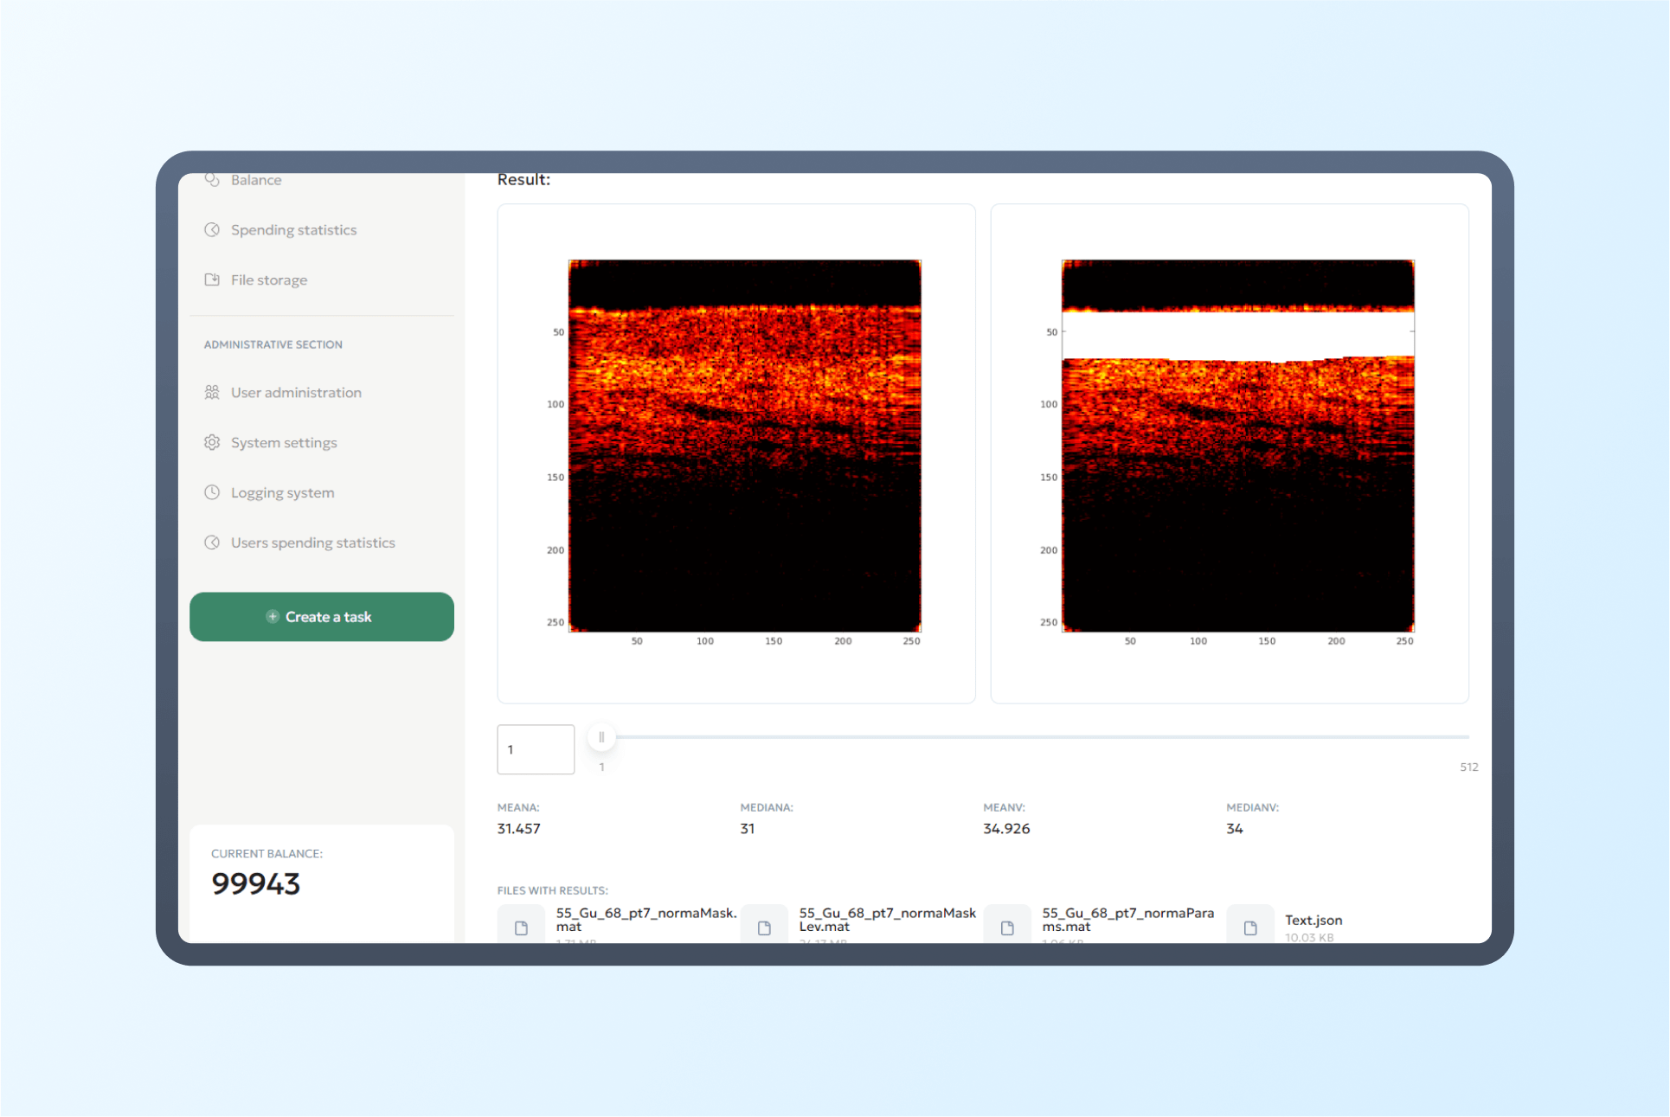This screenshot has width=1670, height=1117.
Task: Click the file icon for normaMaskLev.mat
Action: coord(764,928)
